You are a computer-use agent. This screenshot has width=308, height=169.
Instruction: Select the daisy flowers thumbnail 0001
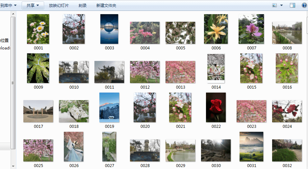click(38, 29)
